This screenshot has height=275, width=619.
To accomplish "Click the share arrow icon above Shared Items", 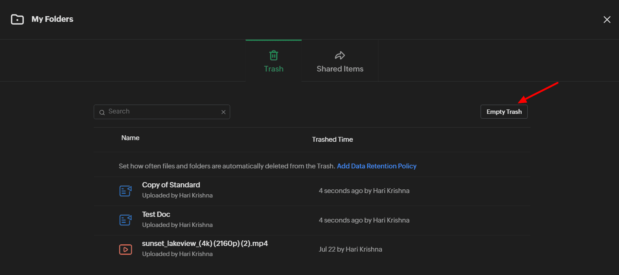I will [340, 55].
